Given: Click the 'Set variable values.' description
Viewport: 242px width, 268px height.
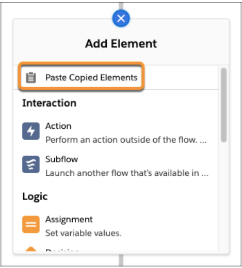Looking at the screenshot, I should tap(84, 233).
